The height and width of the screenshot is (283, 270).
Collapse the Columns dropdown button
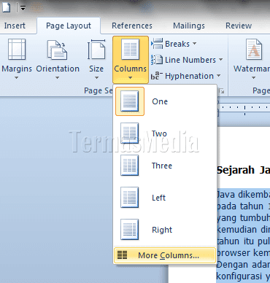[x=131, y=59]
